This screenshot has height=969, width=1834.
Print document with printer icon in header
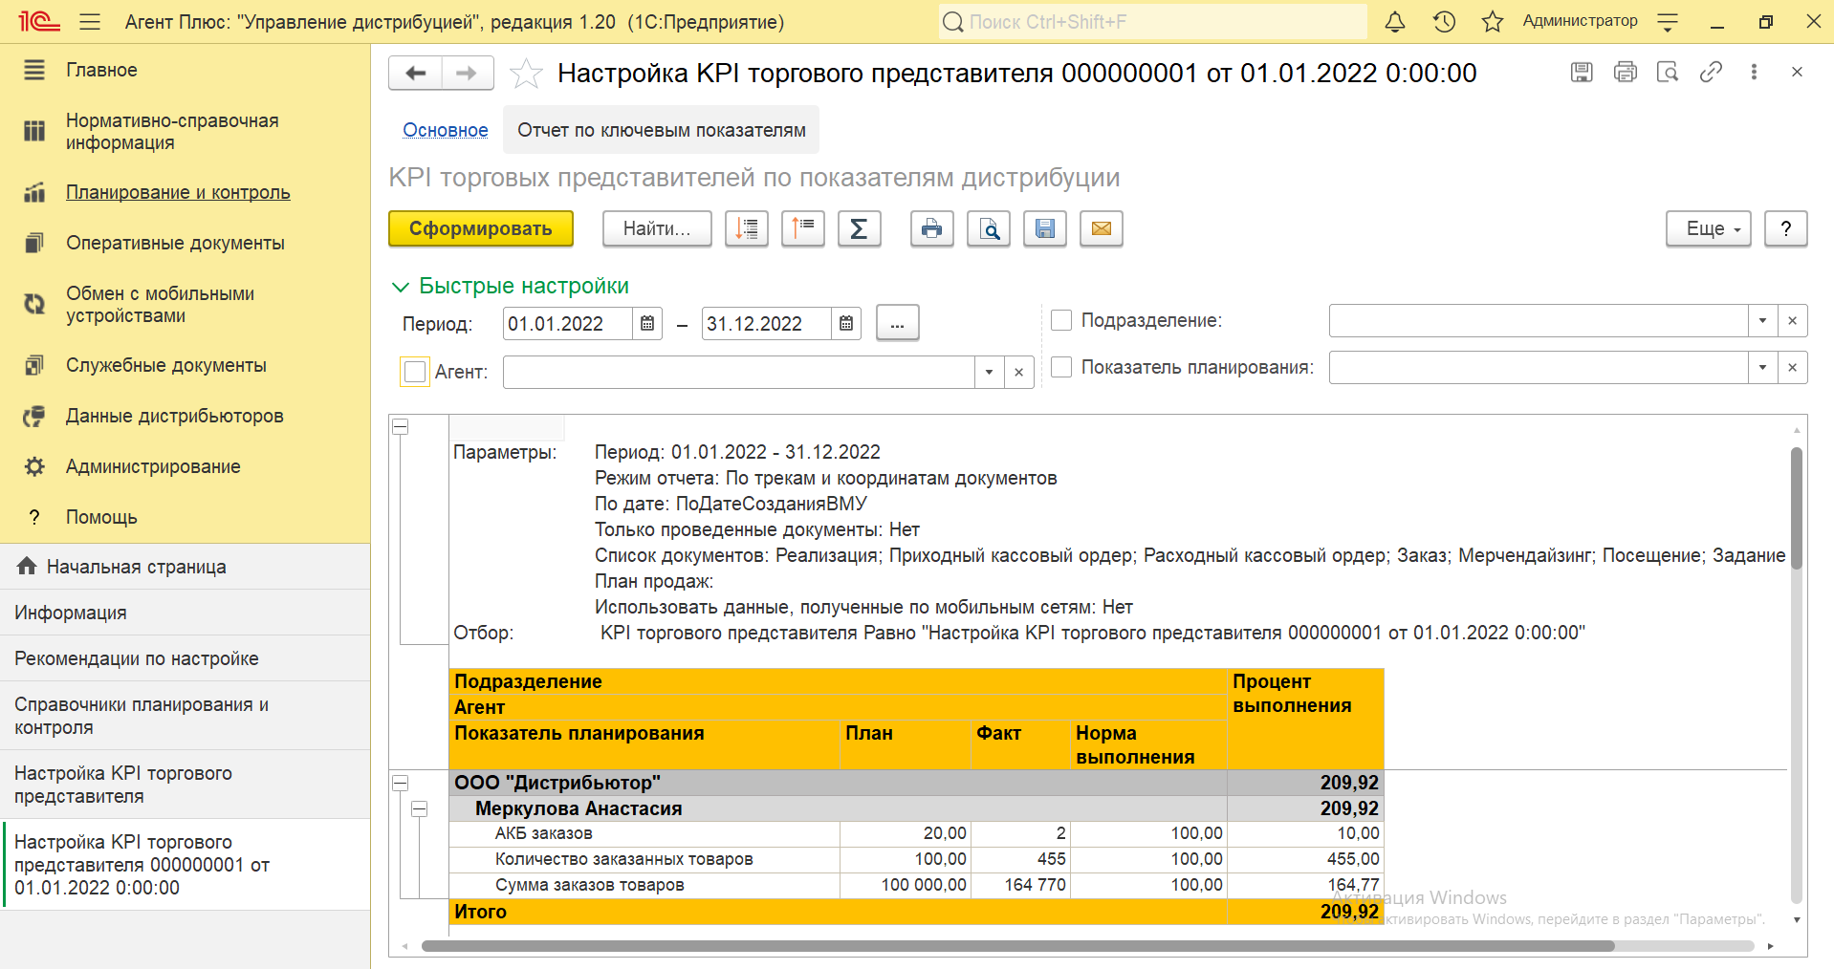[1625, 72]
